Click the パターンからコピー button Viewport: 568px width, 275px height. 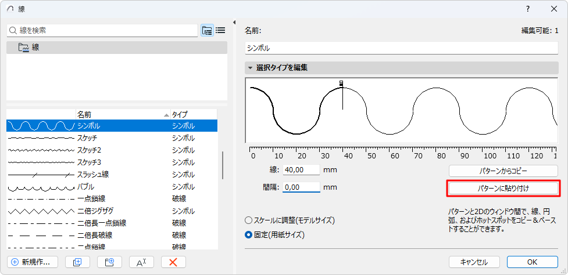[x=503, y=170]
